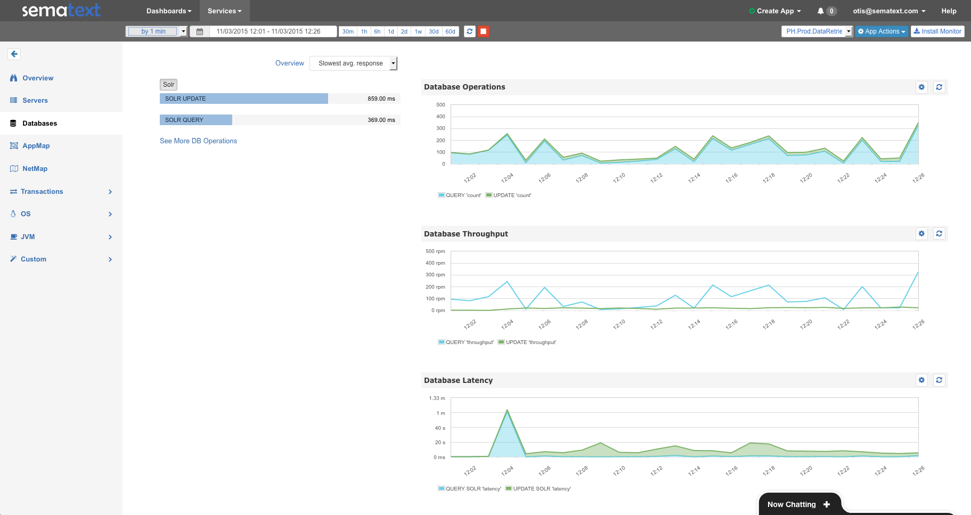Set time range to 1h

(x=364, y=31)
